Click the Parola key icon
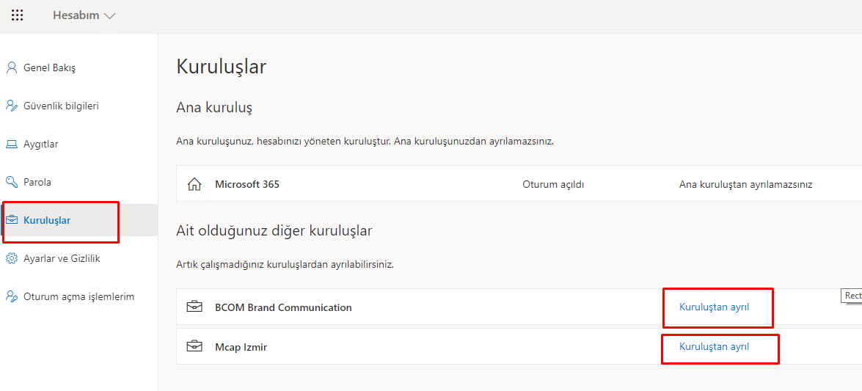The width and height of the screenshot is (862, 391). pyautogui.click(x=11, y=183)
